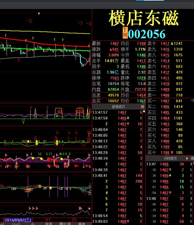This screenshot has width=194, height=225.
Task: Click the 换手 value 1.71%
Action: click(x=140, y=49)
